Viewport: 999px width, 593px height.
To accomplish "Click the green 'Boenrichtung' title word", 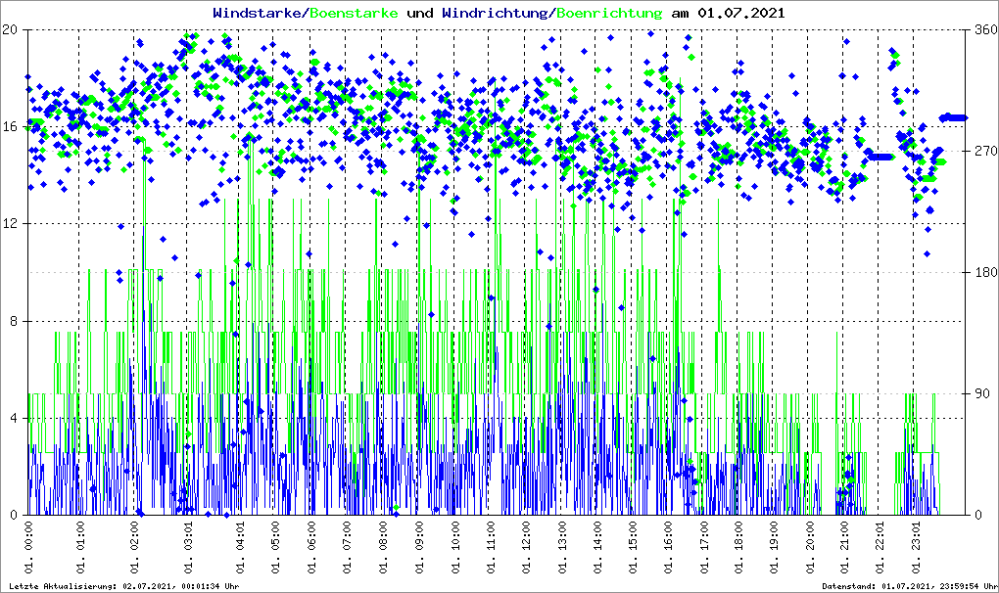I will (609, 13).
